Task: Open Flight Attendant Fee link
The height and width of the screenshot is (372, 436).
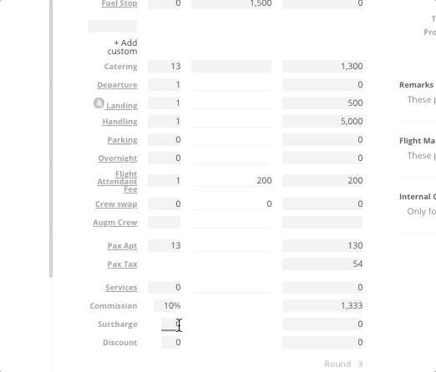Action: click(x=117, y=181)
